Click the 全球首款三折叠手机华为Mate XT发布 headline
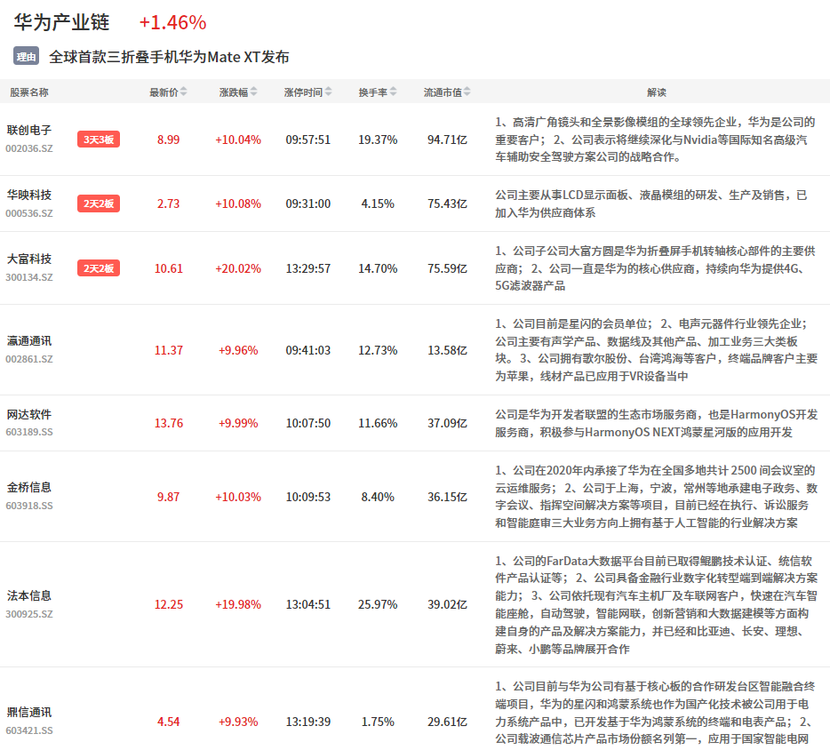This screenshot has width=830, height=750. 169,57
